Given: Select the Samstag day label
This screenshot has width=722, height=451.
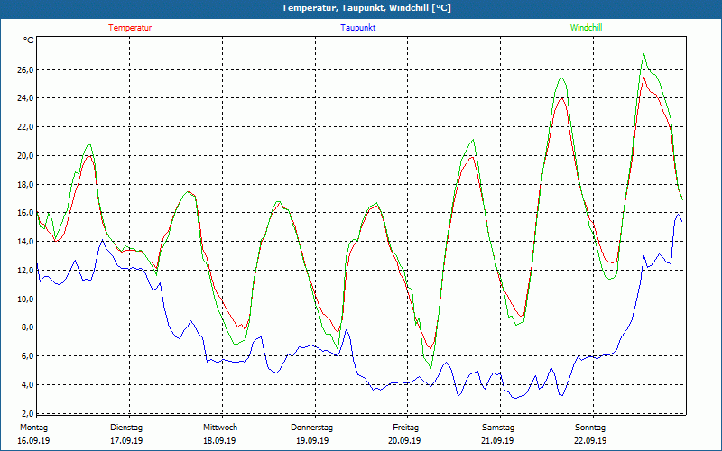Looking at the screenshot, I should click(x=497, y=428).
